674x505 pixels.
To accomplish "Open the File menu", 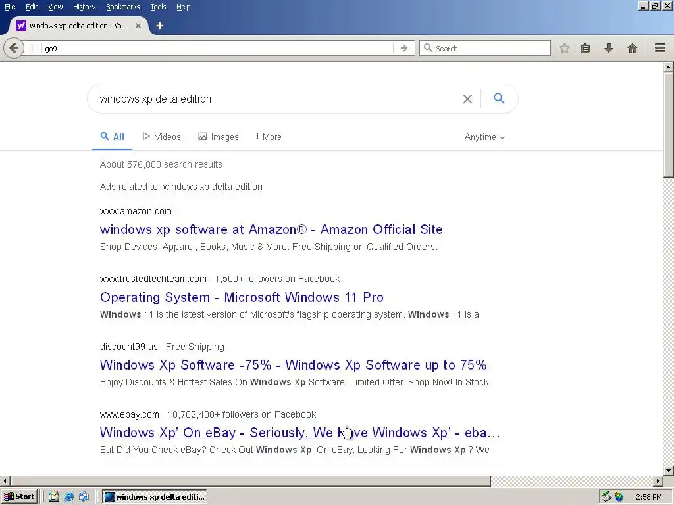I will 10,7.
